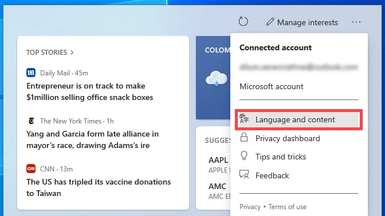Select Feedback in the menu
The image size is (385, 216).
[x=298, y=175]
